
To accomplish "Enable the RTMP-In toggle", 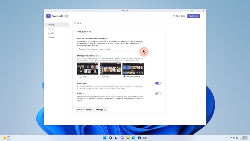I will pyautogui.click(x=158, y=94).
